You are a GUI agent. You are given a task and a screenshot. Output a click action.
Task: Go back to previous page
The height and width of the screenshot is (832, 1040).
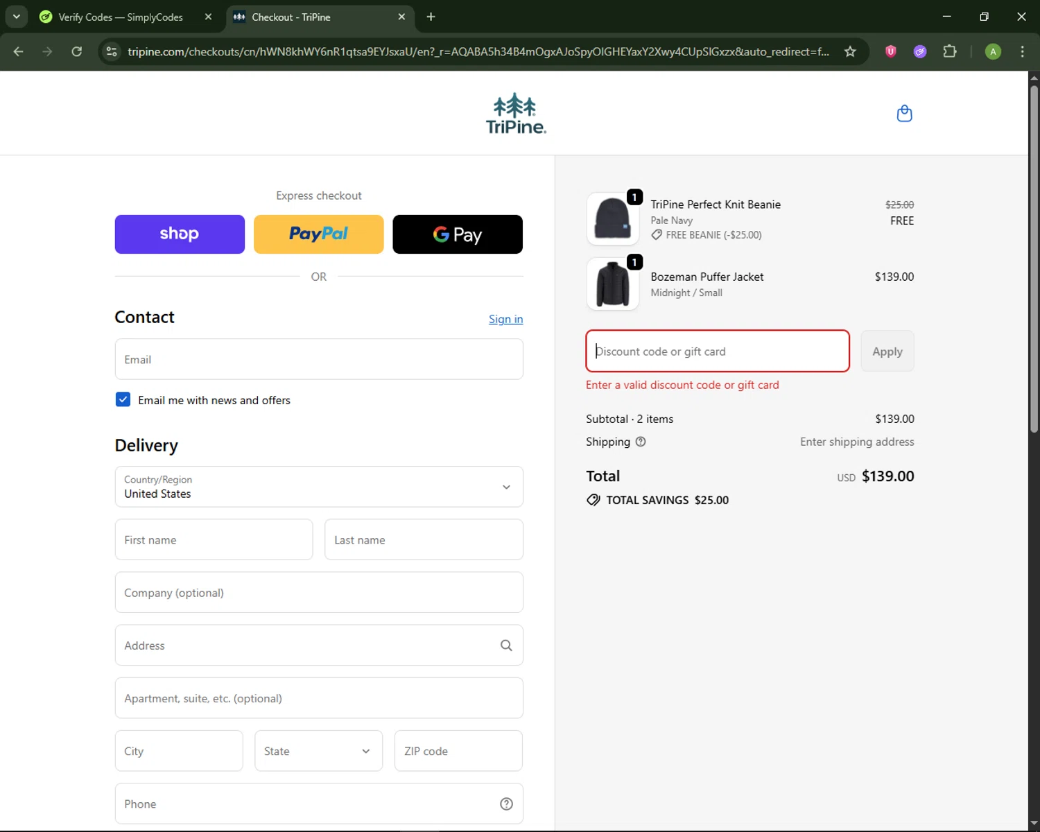[x=19, y=51]
